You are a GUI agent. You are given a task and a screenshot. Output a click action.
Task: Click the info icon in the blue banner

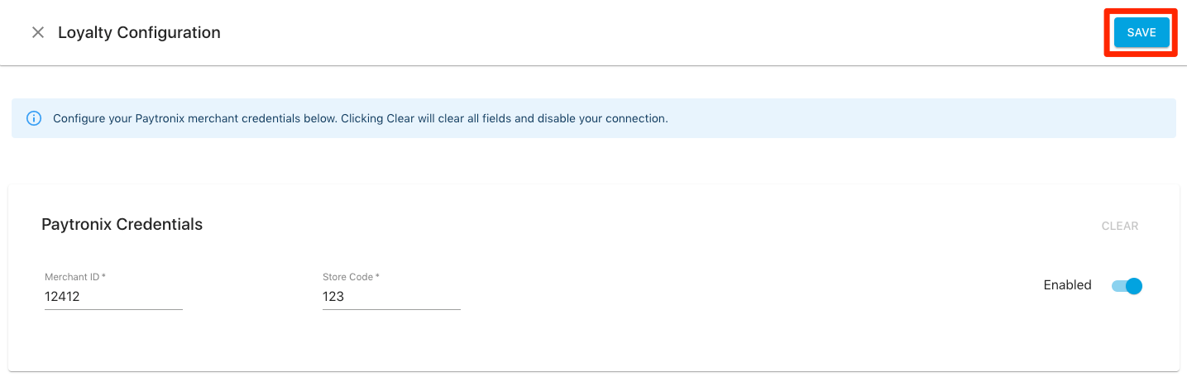click(x=34, y=118)
